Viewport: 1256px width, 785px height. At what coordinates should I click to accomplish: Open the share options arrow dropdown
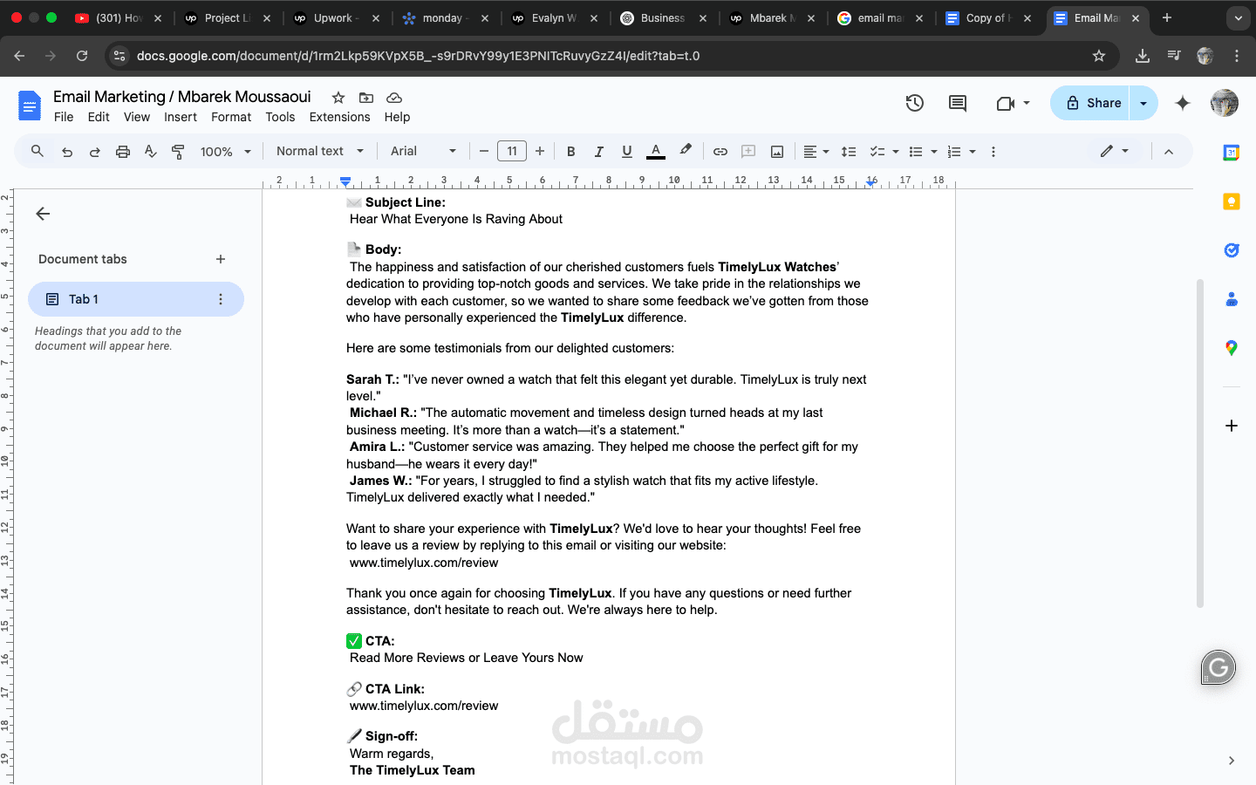[1143, 103]
